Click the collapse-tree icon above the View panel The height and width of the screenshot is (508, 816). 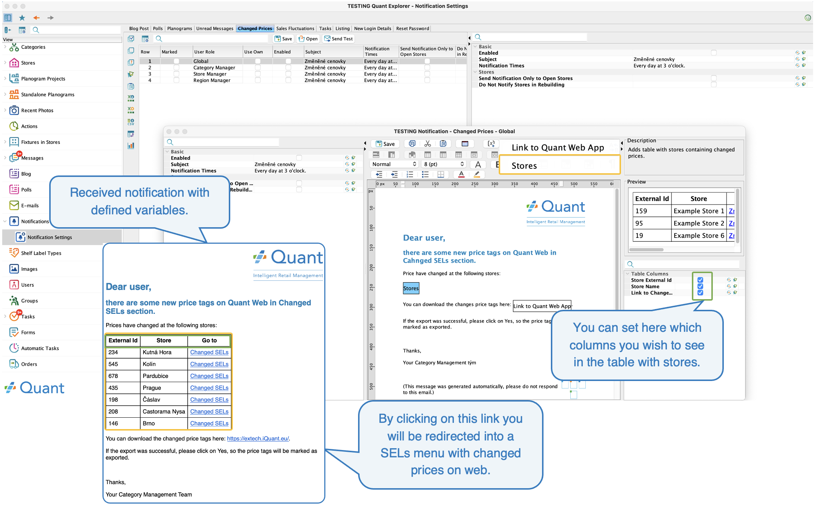point(8,30)
